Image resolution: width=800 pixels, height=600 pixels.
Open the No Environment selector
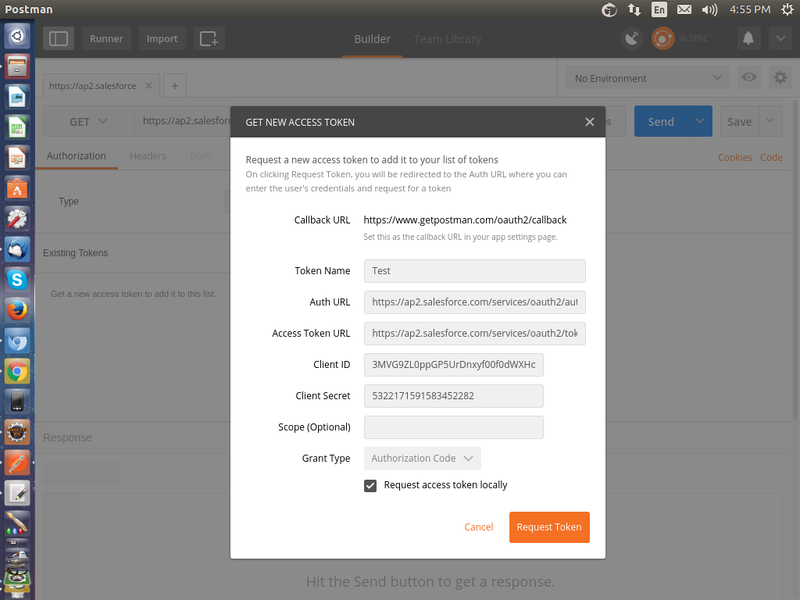click(x=647, y=78)
